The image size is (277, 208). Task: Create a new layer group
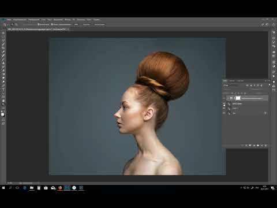pos(258,146)
